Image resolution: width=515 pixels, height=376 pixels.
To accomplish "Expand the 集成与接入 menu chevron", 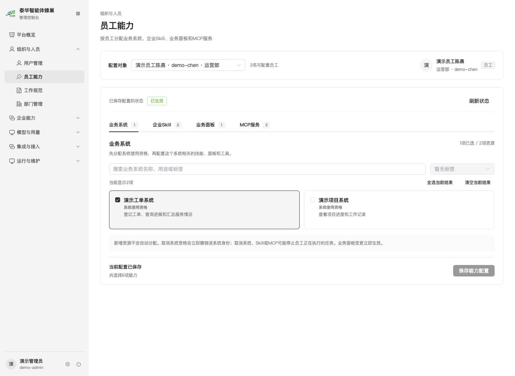I will (78, 146).
